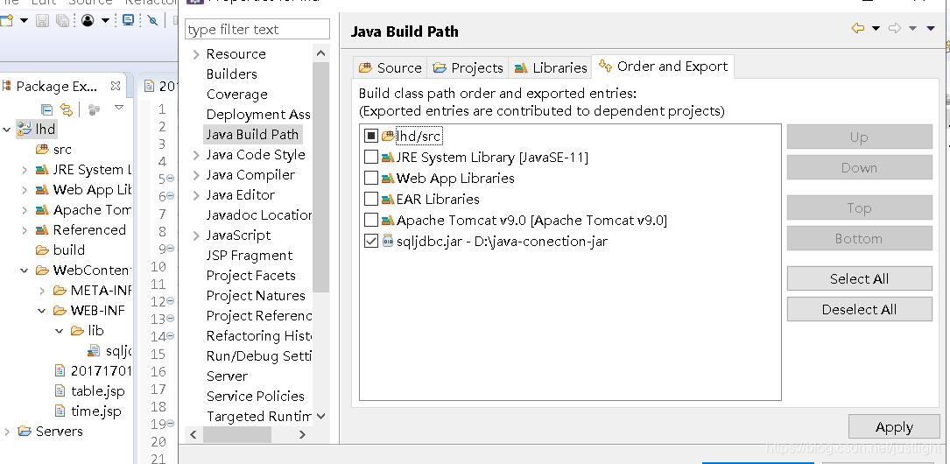Viewport: 950px width, 464px height.
Task: Toggle the lhd/src export checkbox
Action: [x=370, y=137]
